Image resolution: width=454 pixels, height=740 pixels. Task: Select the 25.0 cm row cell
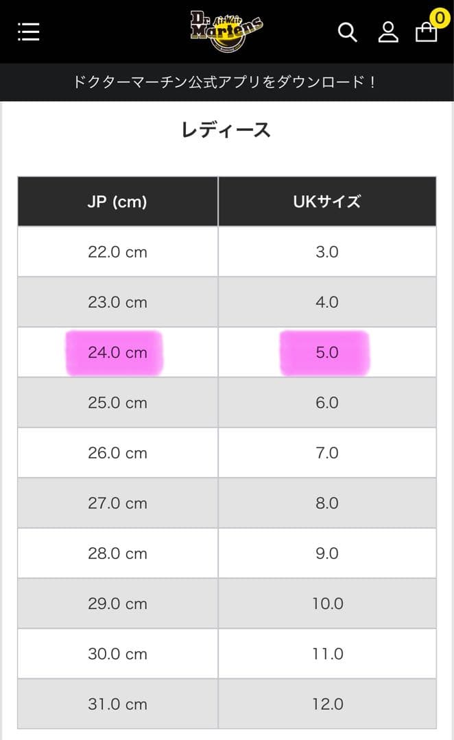[x=117, y=403]
